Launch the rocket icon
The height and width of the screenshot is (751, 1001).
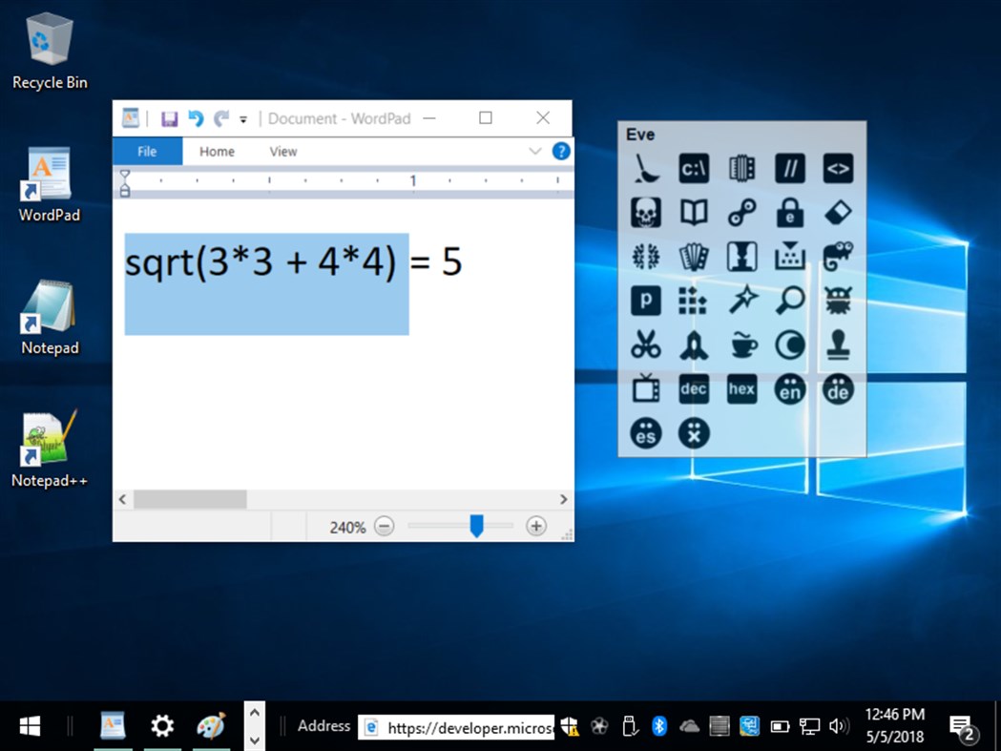tap(693, 344)
